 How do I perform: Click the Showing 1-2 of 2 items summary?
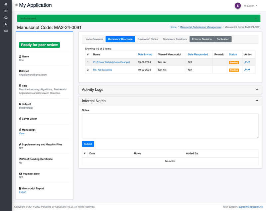coord(98,49)
